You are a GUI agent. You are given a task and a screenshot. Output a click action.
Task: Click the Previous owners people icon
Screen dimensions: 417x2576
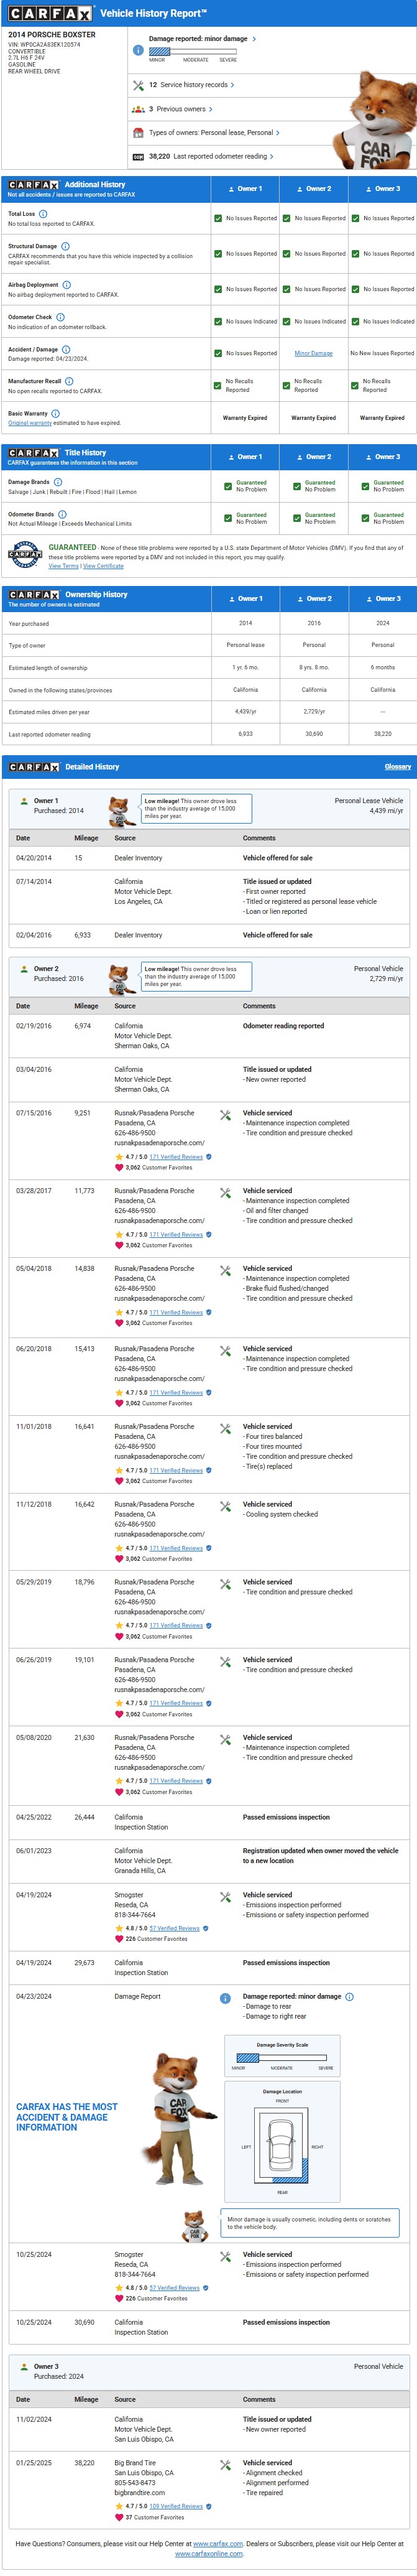138,109
